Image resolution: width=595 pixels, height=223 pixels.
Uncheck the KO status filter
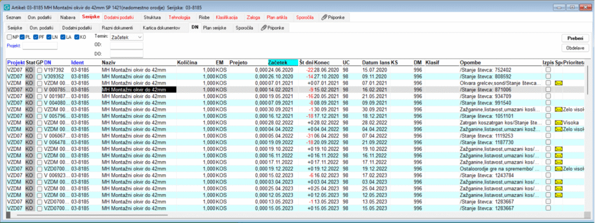click(77, 37)
